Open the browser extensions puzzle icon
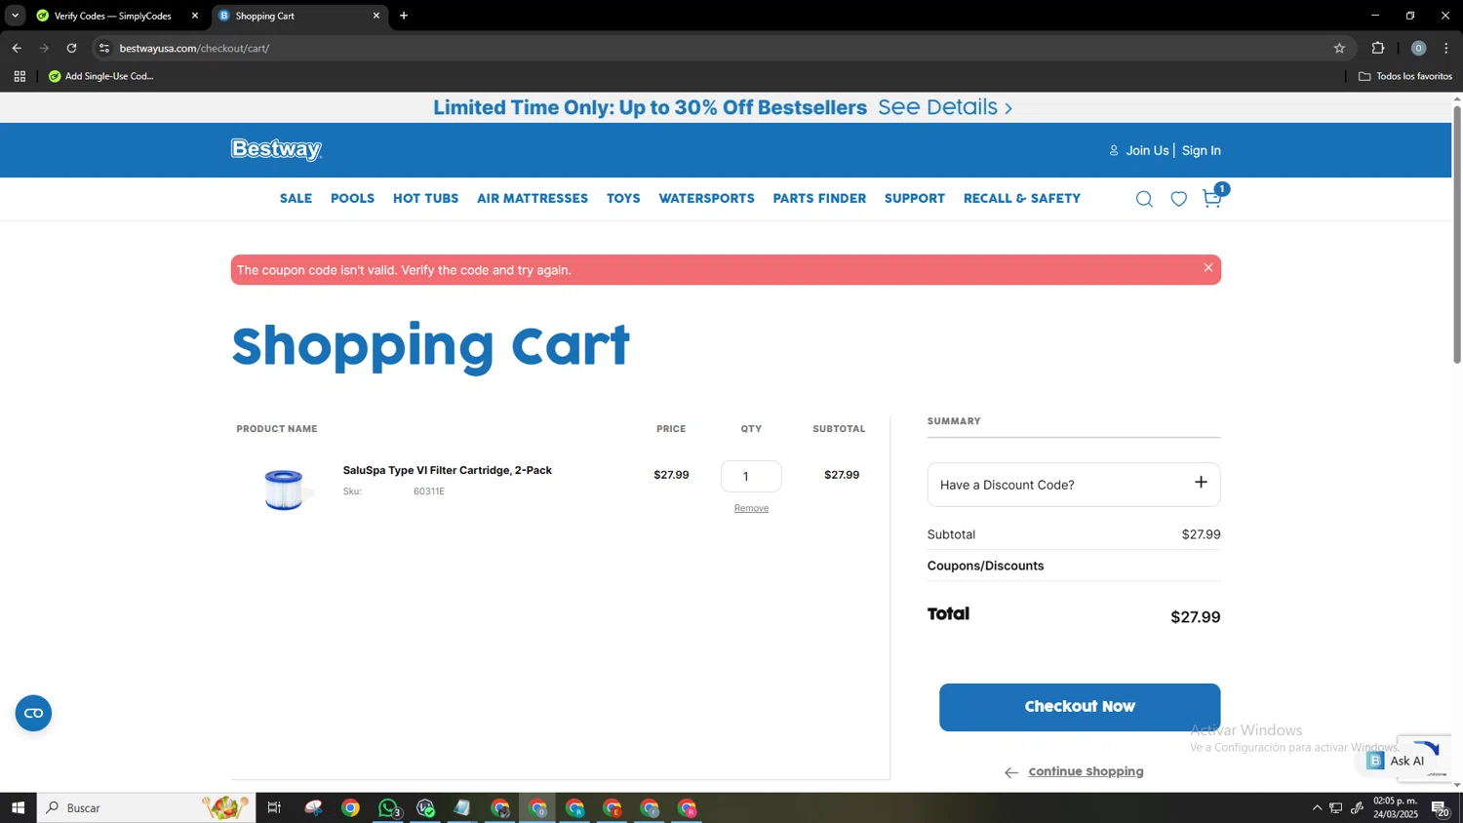 [1378, 48]
